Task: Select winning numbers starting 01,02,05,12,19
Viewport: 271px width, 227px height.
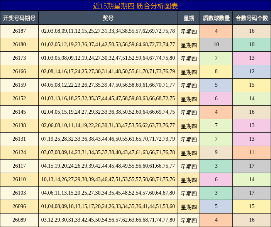Action: (108, 44)
